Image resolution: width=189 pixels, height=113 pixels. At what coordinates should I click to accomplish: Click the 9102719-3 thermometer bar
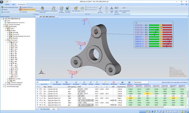click(160, 30)
